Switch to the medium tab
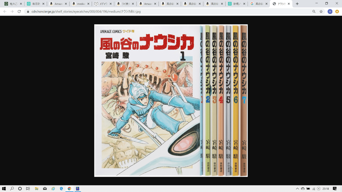The image size is (342, 192). (x=80, y=4)
